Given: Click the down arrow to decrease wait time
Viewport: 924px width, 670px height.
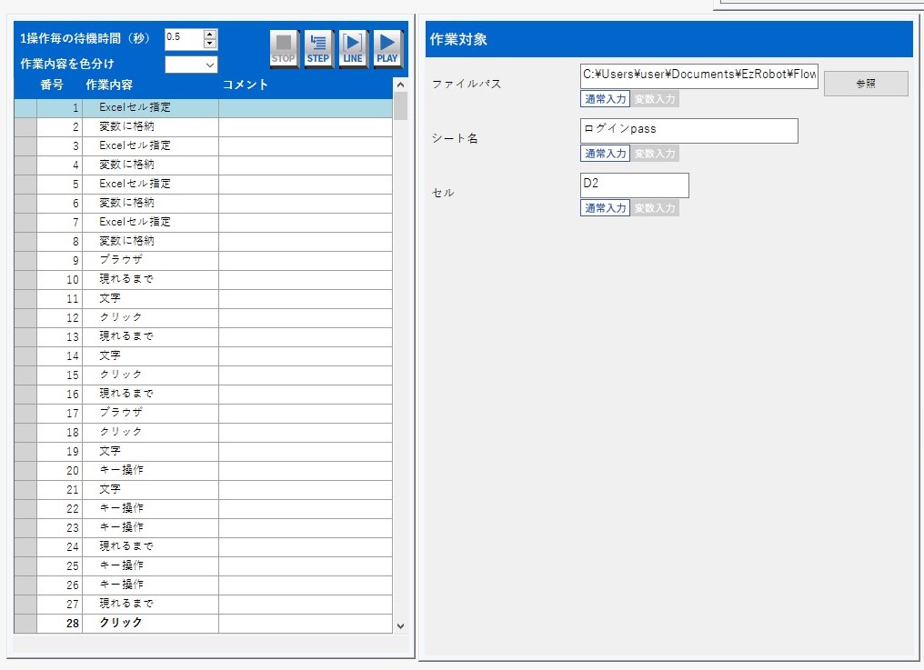Looking at the screenshot, I should click(210, 45).
